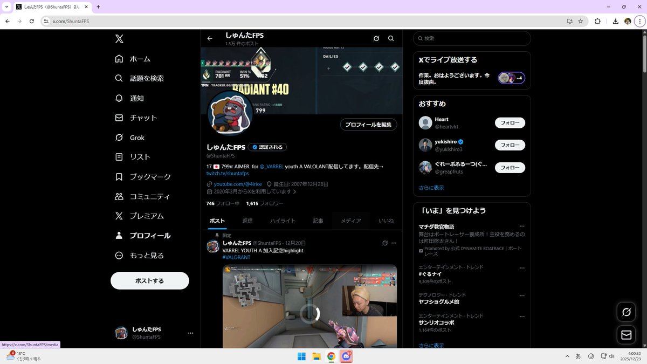647x364 pixels.
Task: Click the 認証される verified badge button
Action: [x=267, y=147]
